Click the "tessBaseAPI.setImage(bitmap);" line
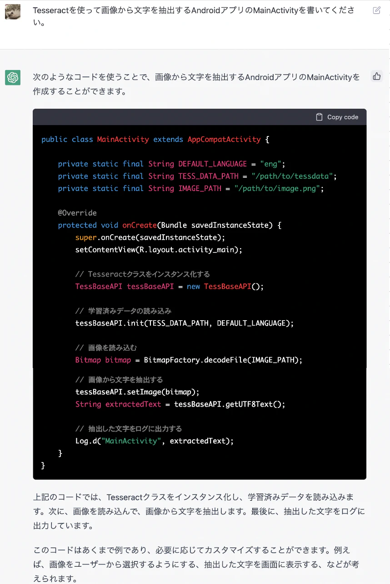 (138, 392)
